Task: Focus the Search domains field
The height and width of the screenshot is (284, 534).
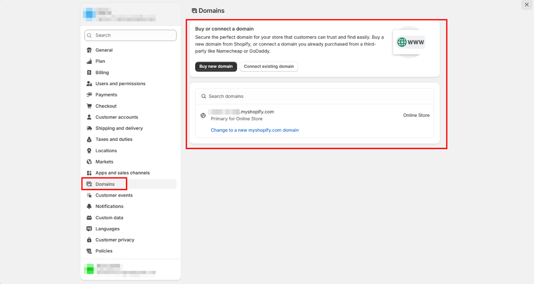Action: tap(314, 96)
